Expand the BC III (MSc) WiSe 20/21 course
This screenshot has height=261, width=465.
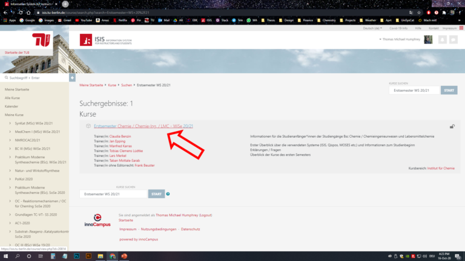click(x=10, y=149)
